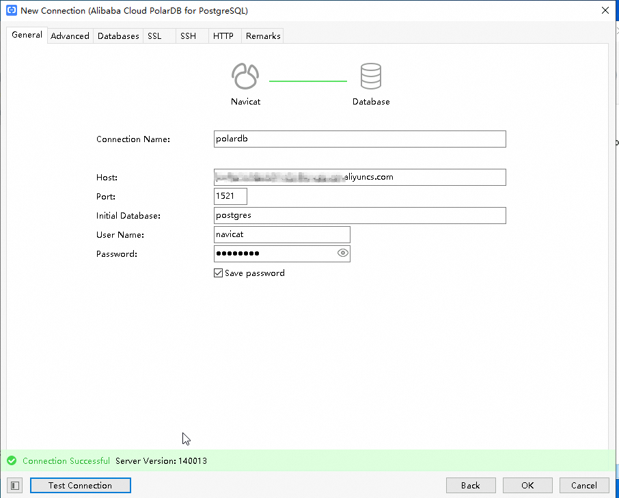The image size is (619, 498).
Task: Click the Initial Database: label
Action: pos(128,215)
